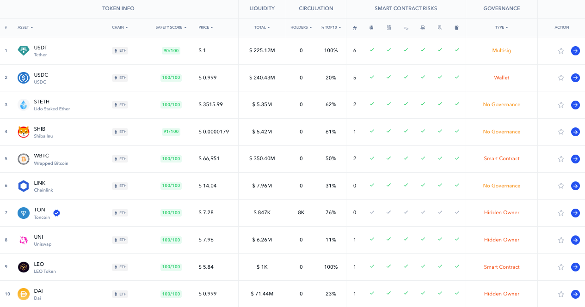The width and height of the screenshot is (585, 307).
Task: Add STETH to favorites via star
Action: tap(561, 105)
